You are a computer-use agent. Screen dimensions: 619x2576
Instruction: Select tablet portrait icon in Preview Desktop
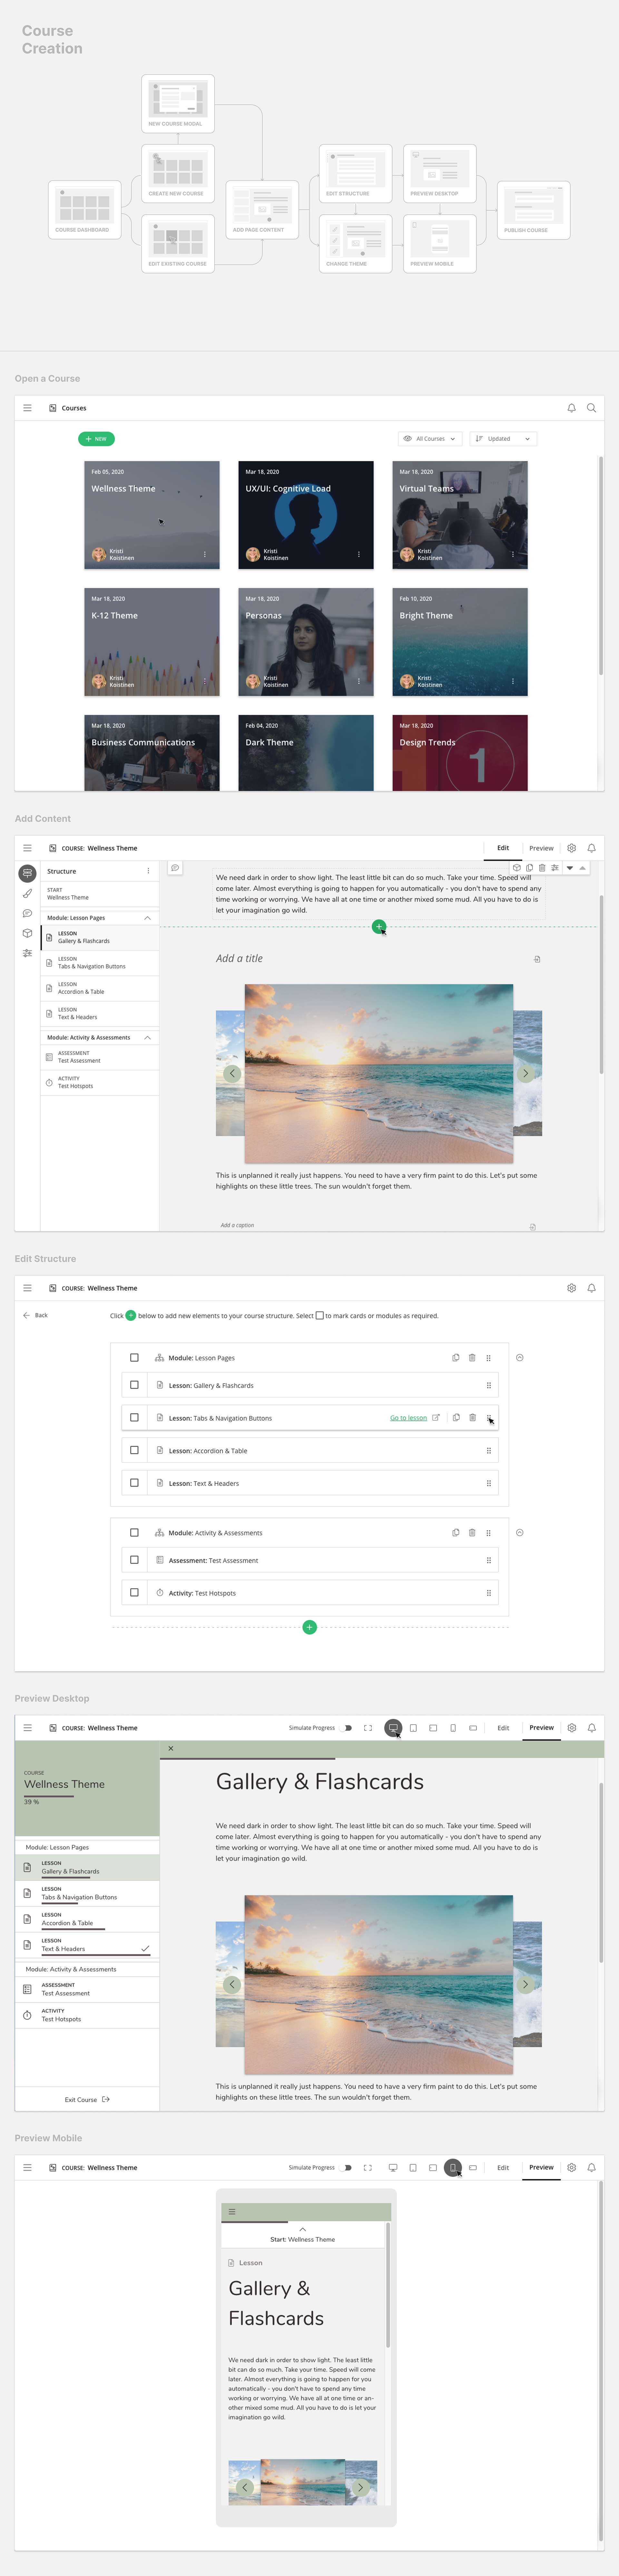(x=413, y=1728)
